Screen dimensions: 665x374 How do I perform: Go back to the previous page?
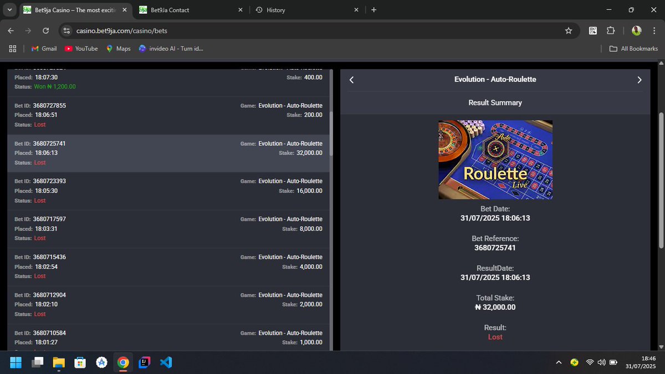click(x=12, y=30)
